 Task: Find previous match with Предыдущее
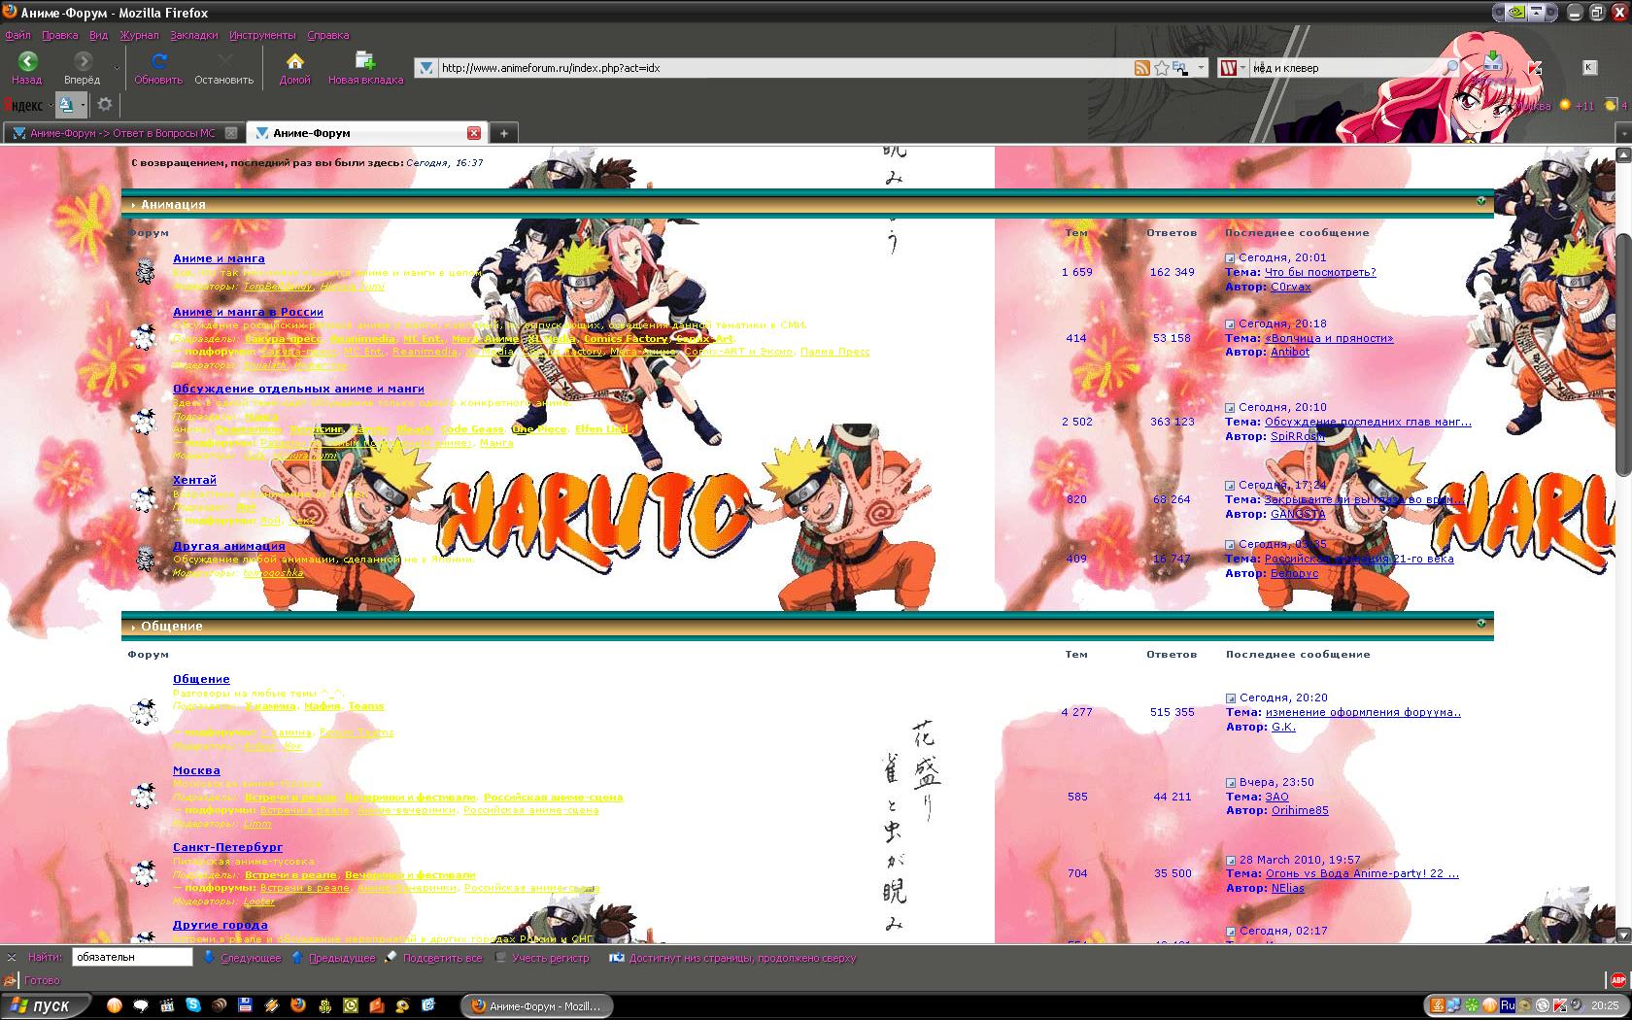point(333,958)
